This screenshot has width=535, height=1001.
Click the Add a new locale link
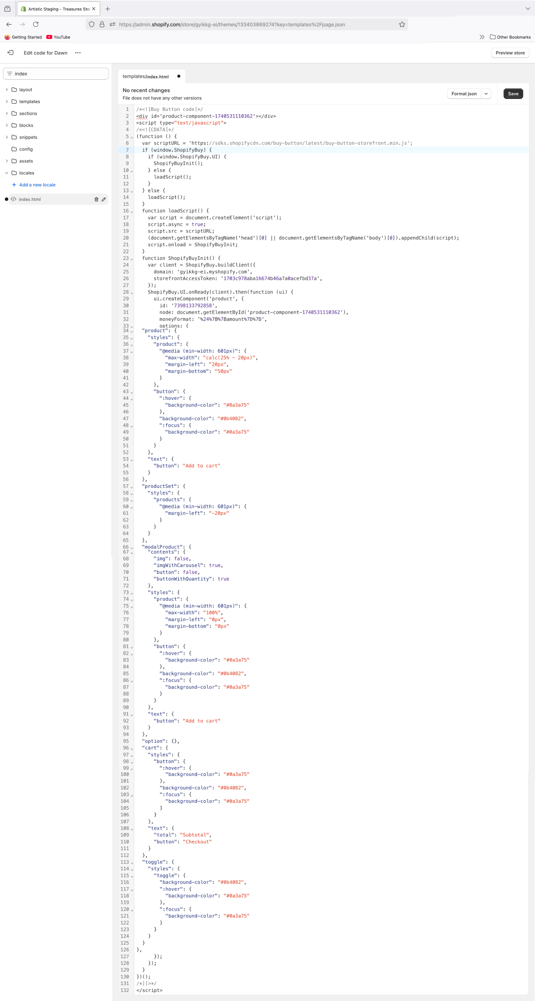(37, 185)
